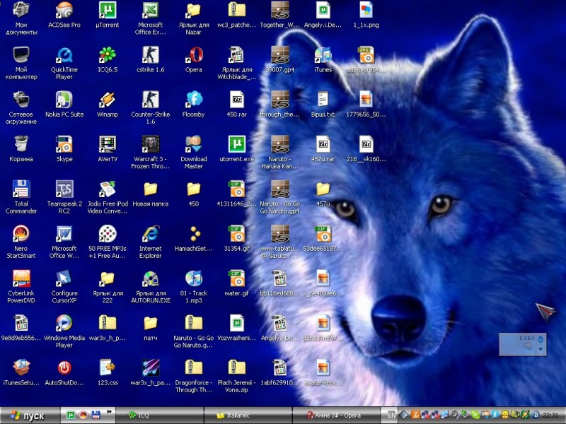Launch Warcraft 3 Frozen Throne shortcut
This screenshot has height=424, width=566.
click(x=150, y=145)
